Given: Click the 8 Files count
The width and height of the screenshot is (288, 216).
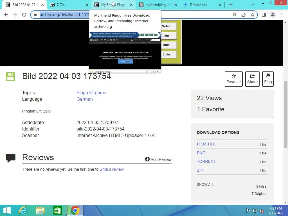Looking at the screenshot, I should pyautogui.click(x=261, y=186).
